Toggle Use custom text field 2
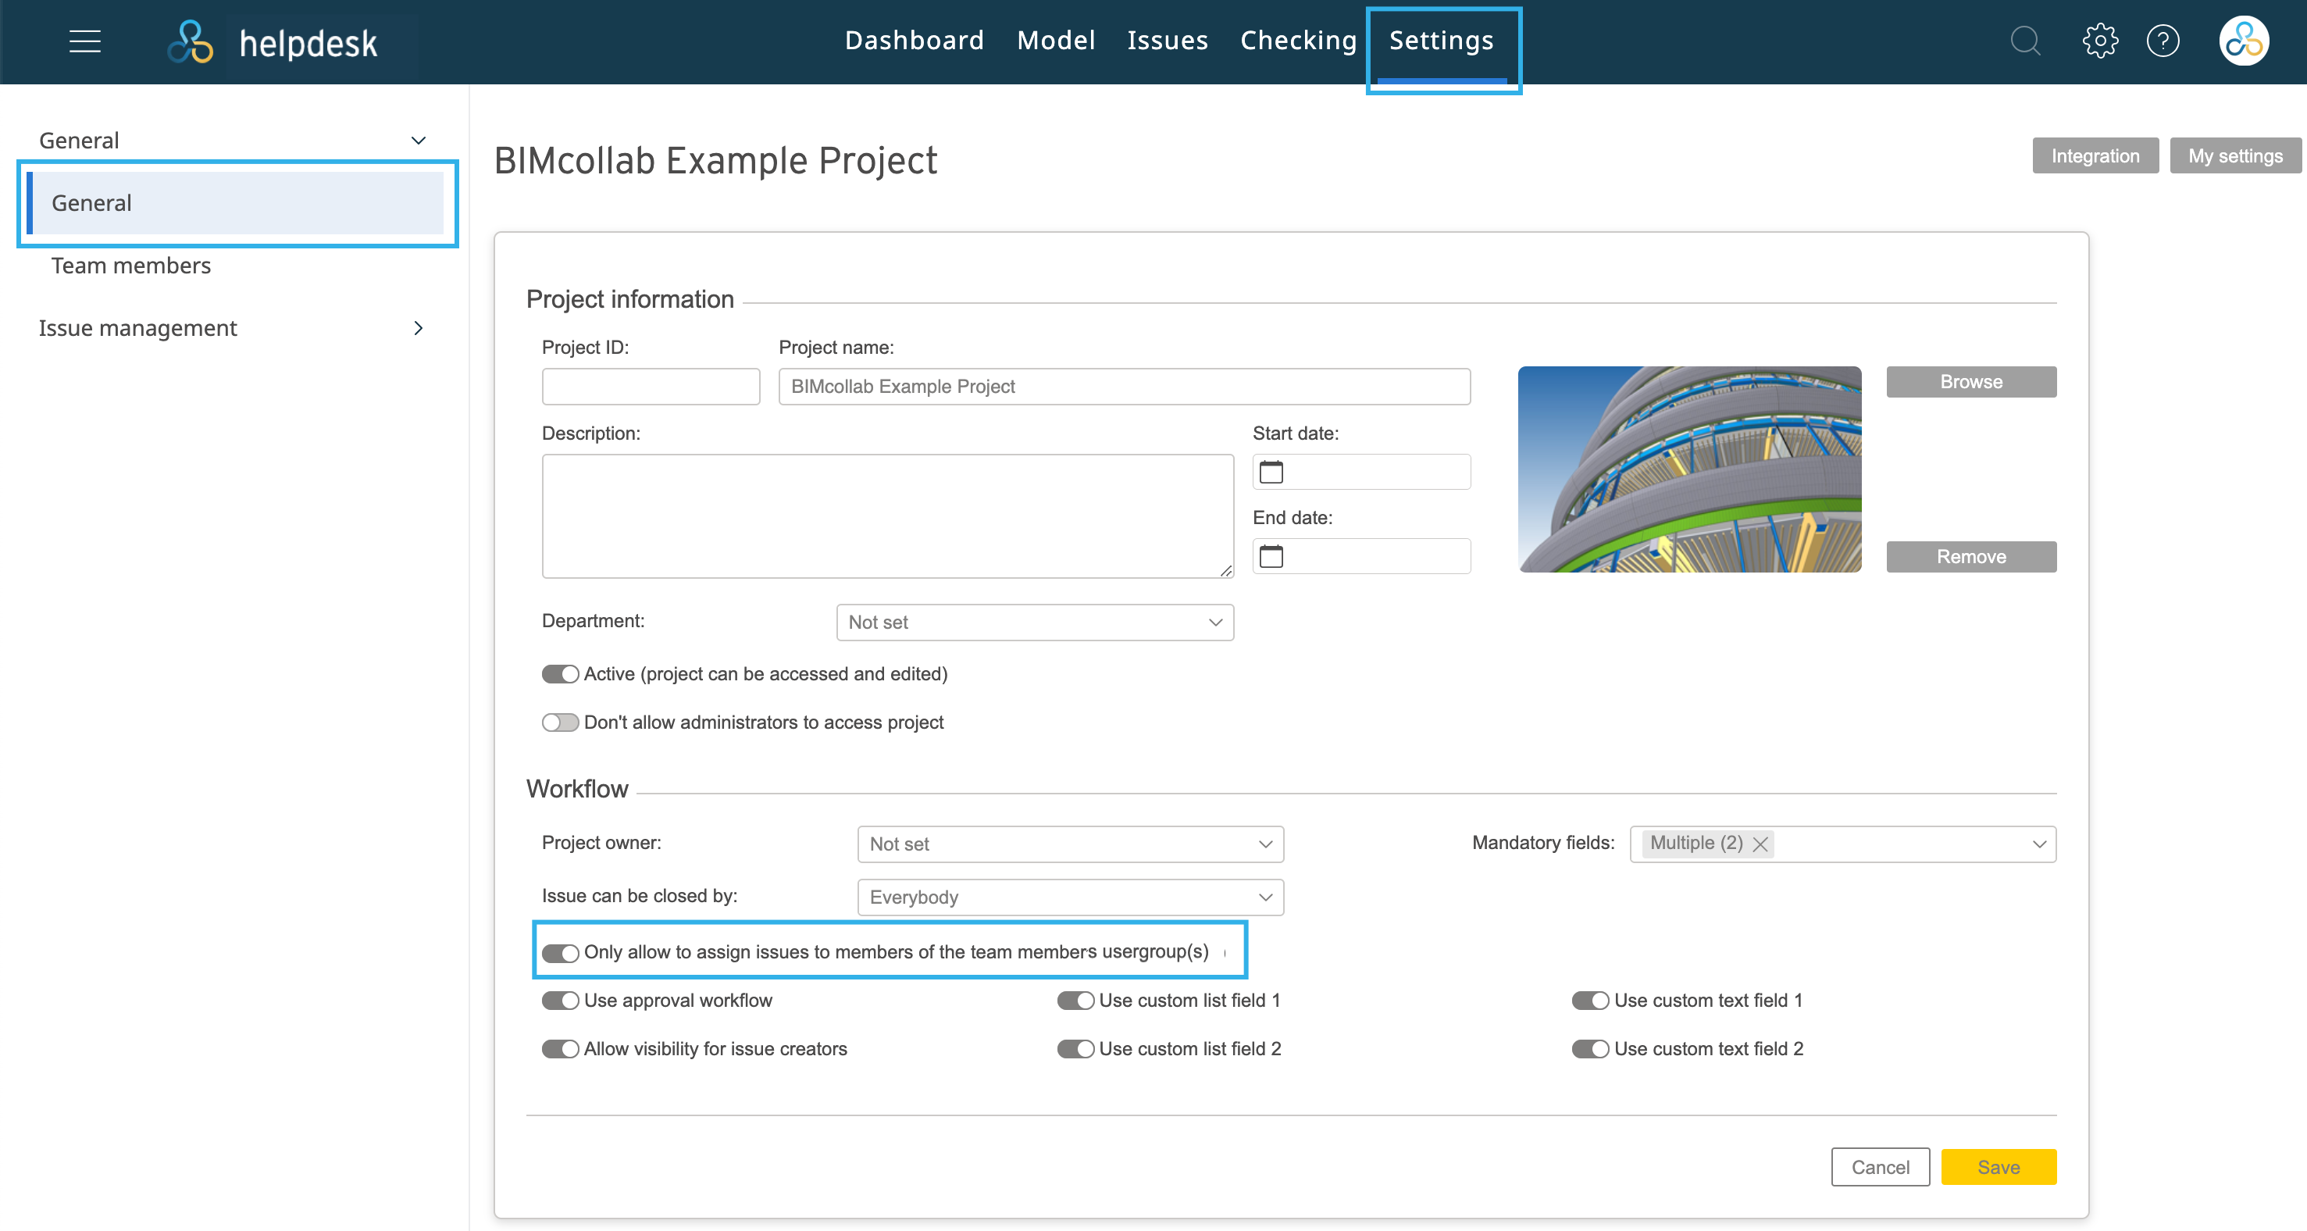The width and height of the screenshot is (2307, 1231). pos(1591,1049)
